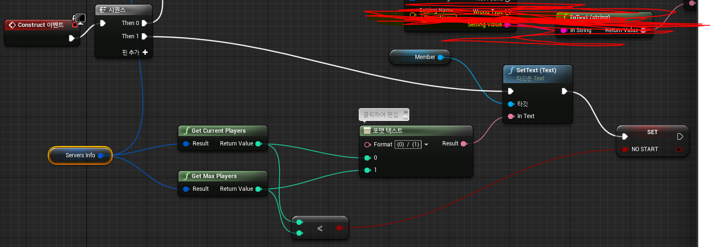710x247 pixels.
Task: Click the NO START boolean input pin
Action: coord(625,150)
